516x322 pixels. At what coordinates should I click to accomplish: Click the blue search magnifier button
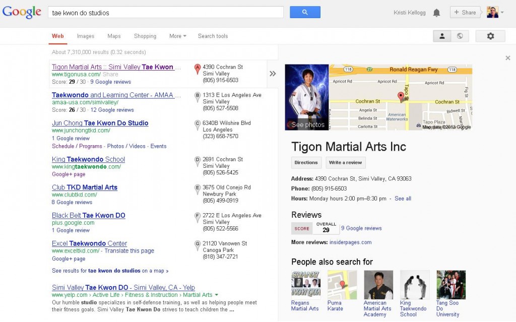click(305, 12)
